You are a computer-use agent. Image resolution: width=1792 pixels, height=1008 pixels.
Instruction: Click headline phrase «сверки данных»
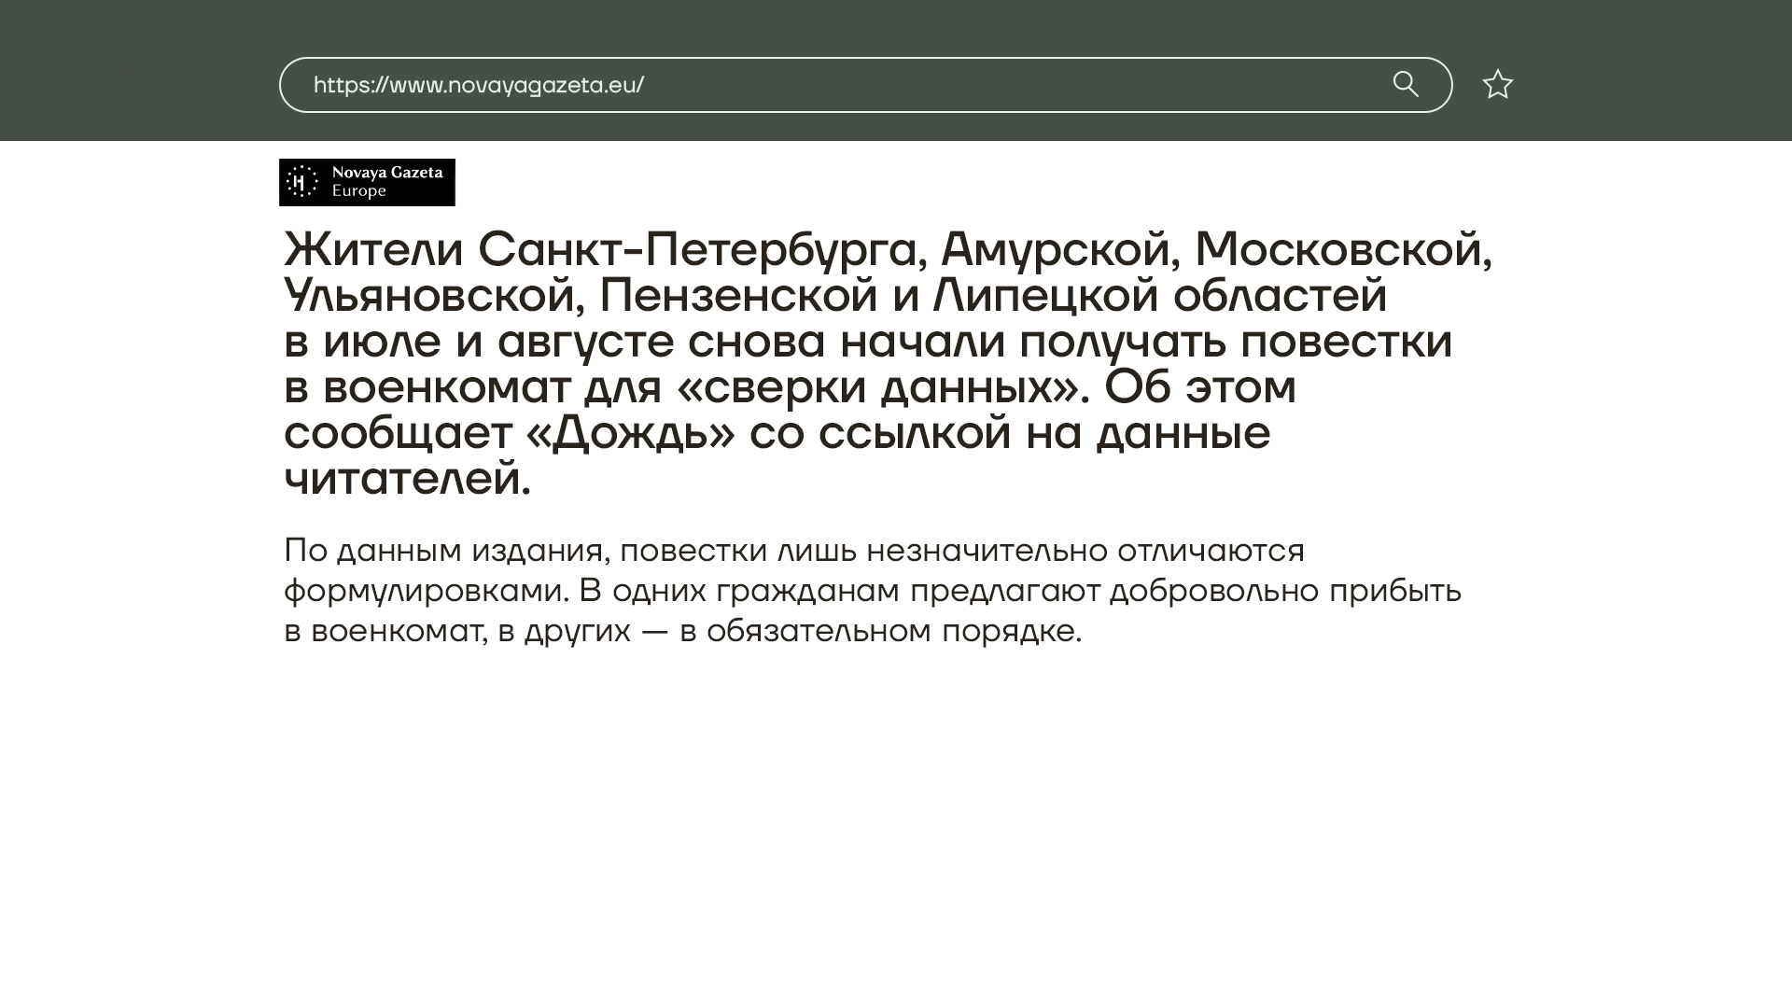point(876,387)
